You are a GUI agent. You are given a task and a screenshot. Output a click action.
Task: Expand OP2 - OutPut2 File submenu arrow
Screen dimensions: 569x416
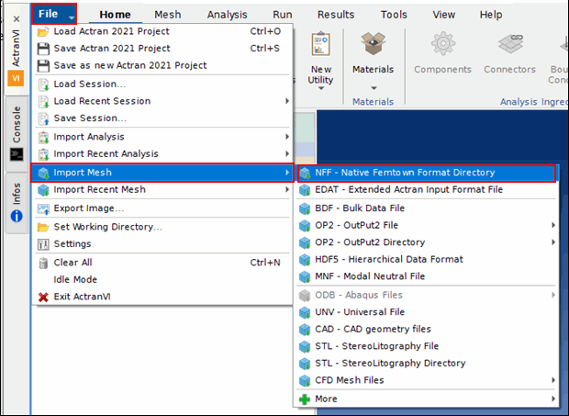pyautogui.click(x=553, y=225)
